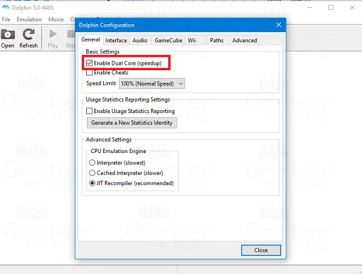Choose Cached Interpreter (slower) option
Image resolution: width=362 pixels, height=274 pixels.
click(x=92, y=173)
